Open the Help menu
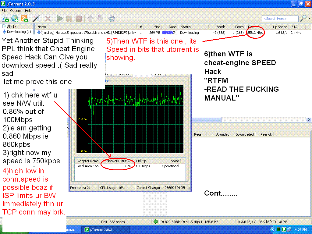This screenshot has width=312, height=234. click(28, 11)
